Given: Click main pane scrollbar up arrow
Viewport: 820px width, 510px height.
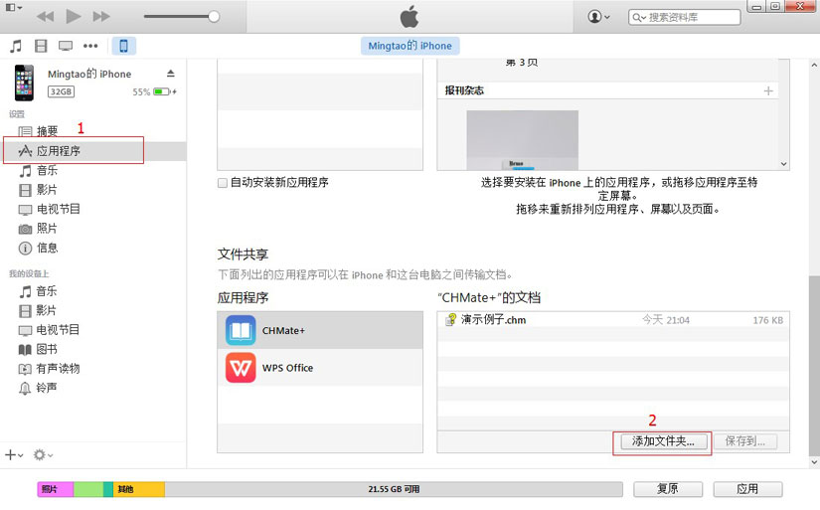Looking at the screenshot, I should (814, 66).
